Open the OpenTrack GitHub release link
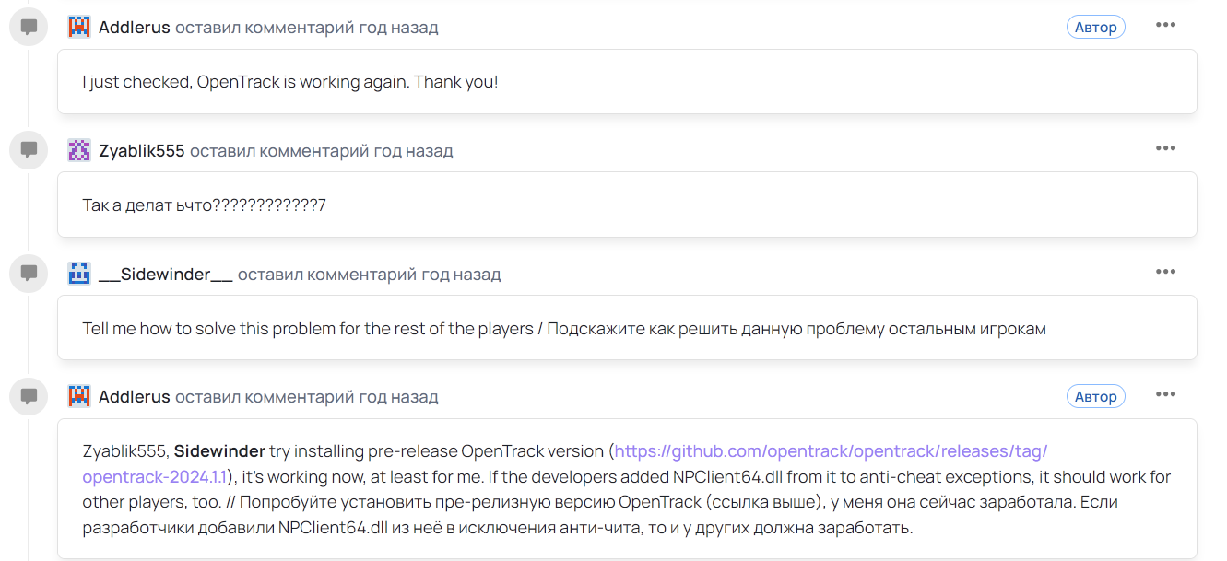Viewport: 1227px width, 561px height. 830,451
